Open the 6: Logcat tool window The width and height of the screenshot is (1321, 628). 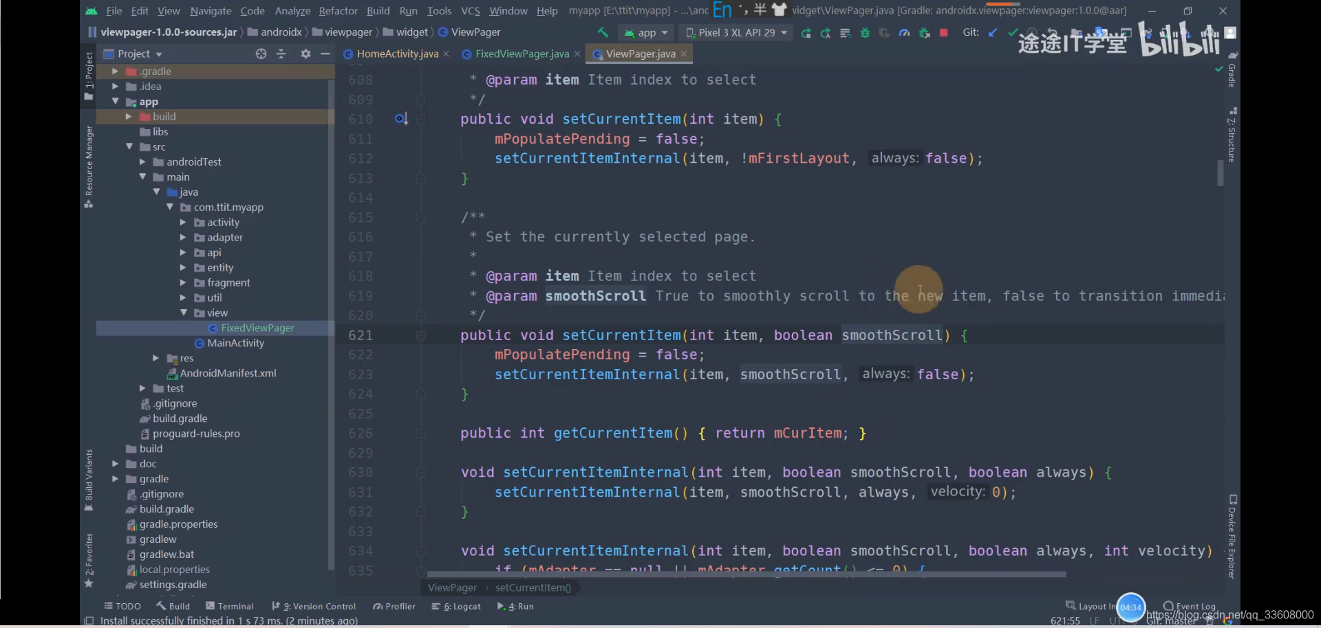click(x=456, y=607)
